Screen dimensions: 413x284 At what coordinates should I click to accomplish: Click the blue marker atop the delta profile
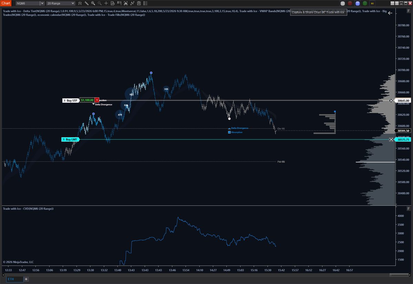(x=335, y=112)
